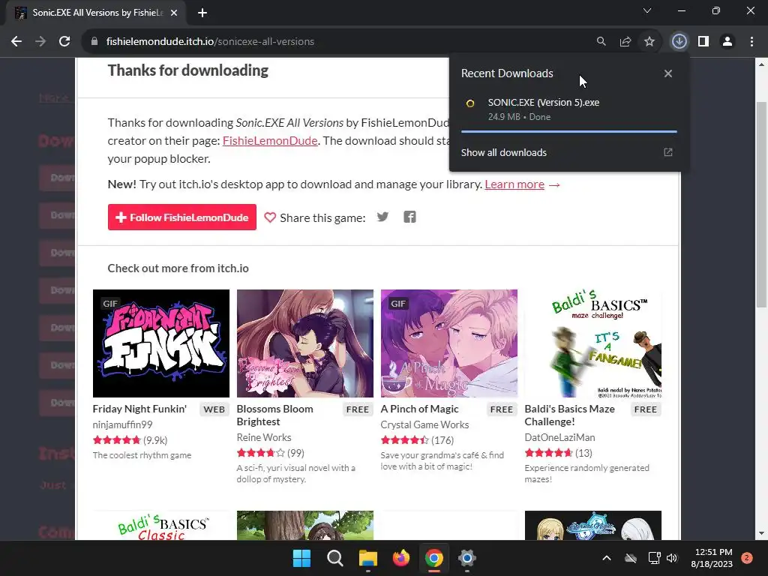Open the notification center badge
Viewport: 768px width, 576px height.
click(747, 557)
